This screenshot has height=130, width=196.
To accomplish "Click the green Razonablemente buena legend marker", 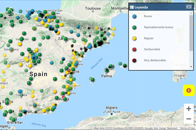I will click(x=134, y=27).
